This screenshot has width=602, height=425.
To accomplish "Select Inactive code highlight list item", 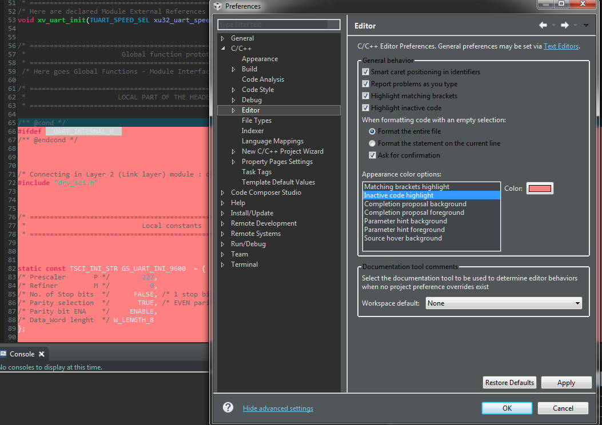I will click(431, 195).
